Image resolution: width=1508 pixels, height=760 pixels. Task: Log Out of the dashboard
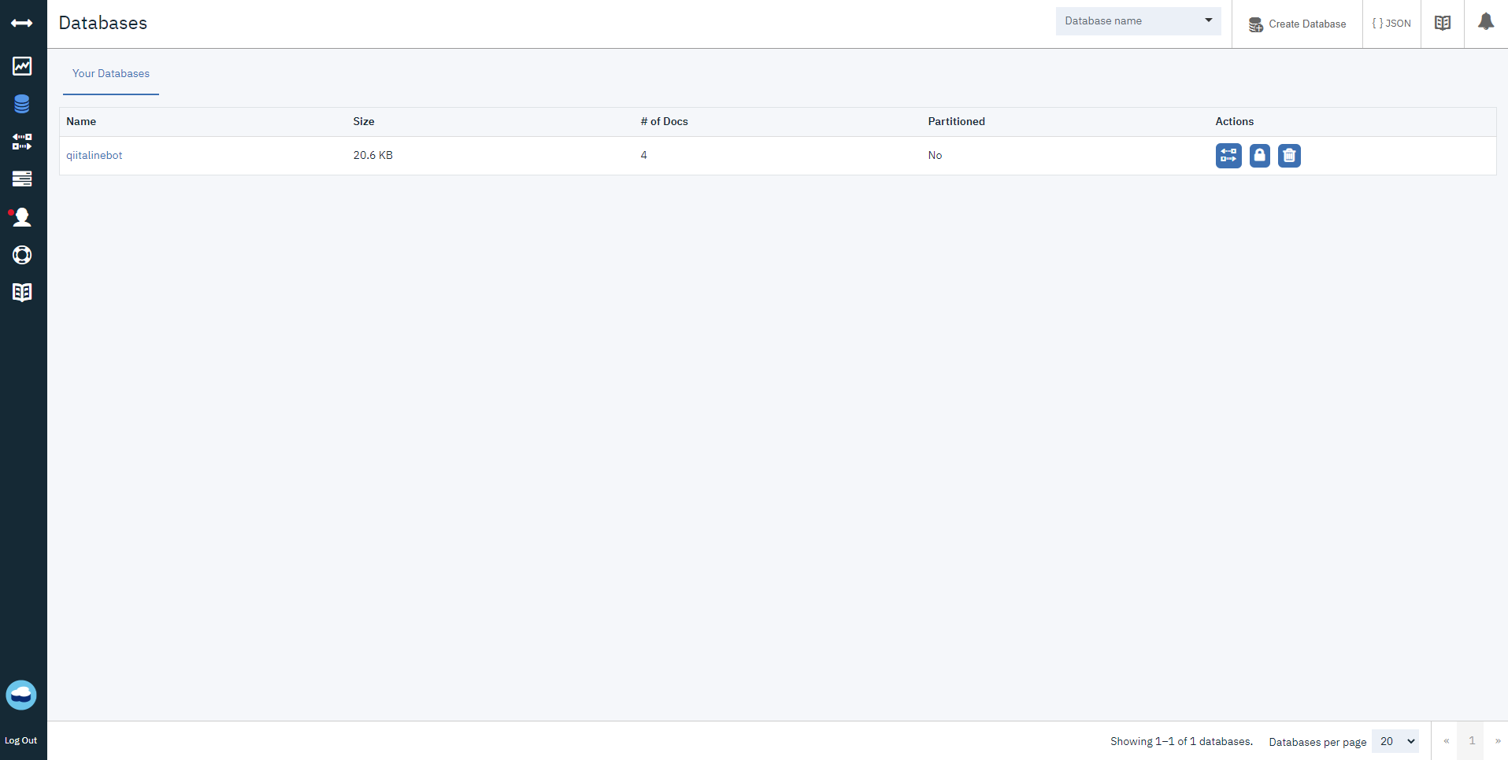[x=21, y=740]
